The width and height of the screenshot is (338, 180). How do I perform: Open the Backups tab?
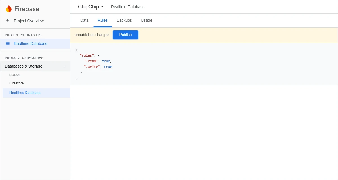124,20
